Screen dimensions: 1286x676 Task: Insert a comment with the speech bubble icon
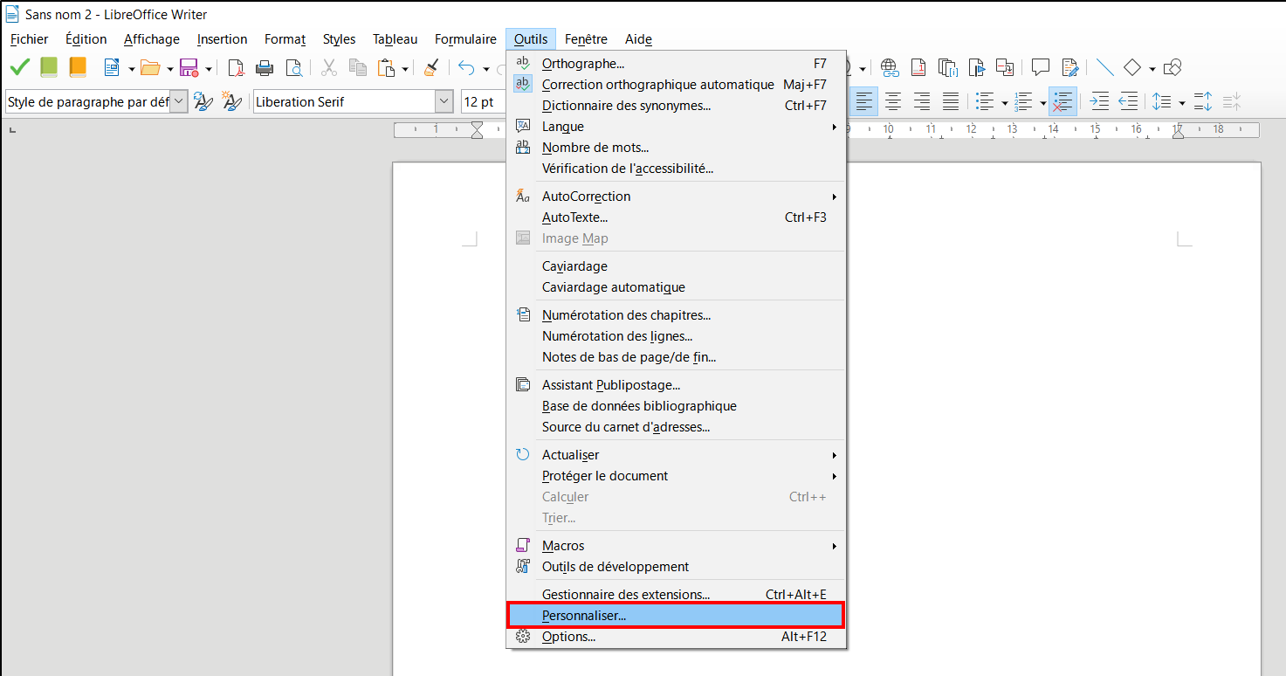pos(1041,67)
